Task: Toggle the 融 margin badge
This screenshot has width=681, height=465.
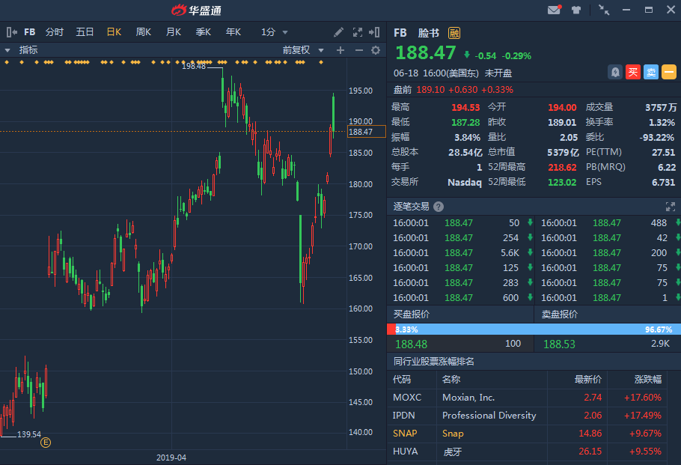Action: coord(454,33)
